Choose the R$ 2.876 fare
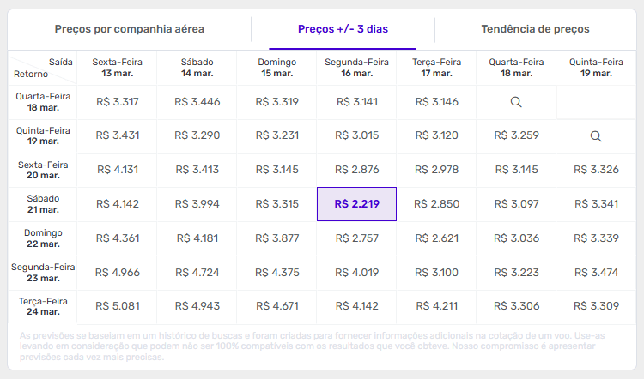644x379 pixels. pyautogui.click(x=356, y=170)
